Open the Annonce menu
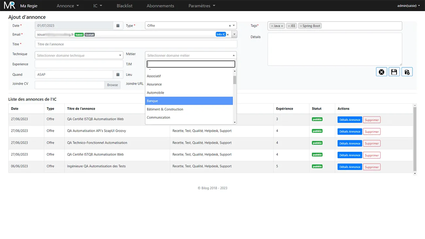The width and height of the screenshot is (425, 239). [68, 6]
